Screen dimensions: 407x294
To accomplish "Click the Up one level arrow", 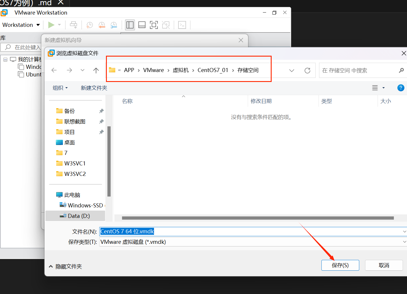I will coord(96,70).
